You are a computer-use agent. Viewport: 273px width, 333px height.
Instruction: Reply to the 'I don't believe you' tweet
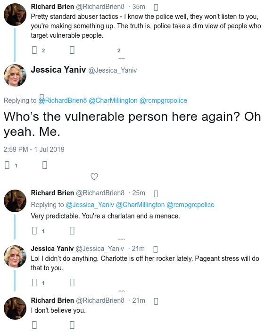34,325
